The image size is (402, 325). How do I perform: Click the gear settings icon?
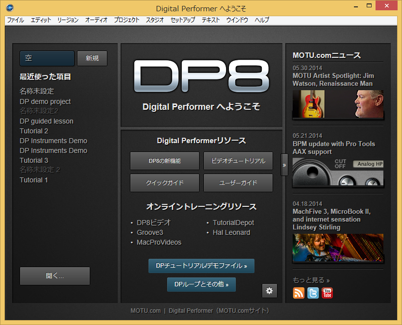[270, 291]
